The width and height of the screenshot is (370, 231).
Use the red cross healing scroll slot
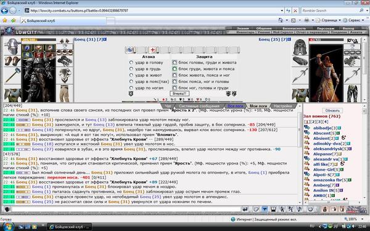pyautogui.click(x=153, y=50)
